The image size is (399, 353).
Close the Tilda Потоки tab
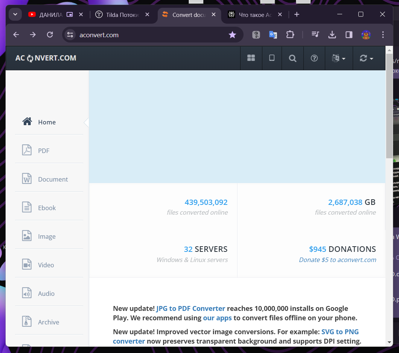tap(147, 15)
